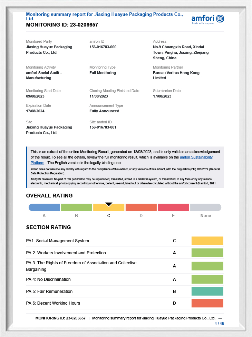Click the page number 1 / 15 indicator
The image size is (252, 337).
[x=219, y=324]
